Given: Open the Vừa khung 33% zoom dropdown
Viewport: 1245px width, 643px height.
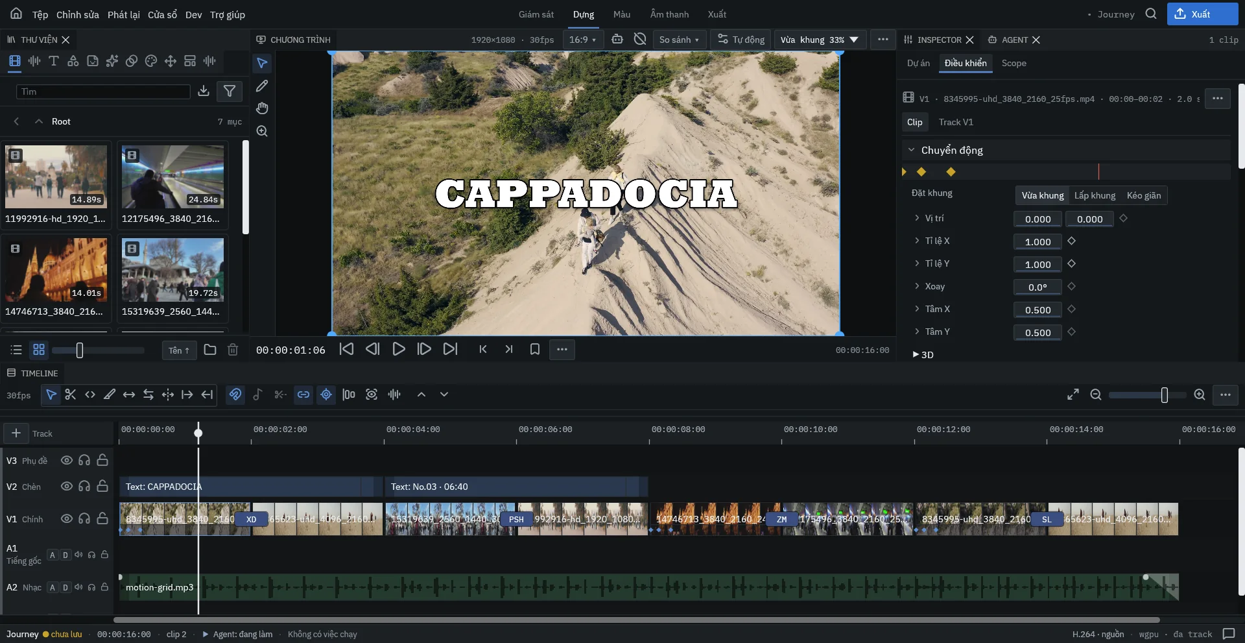Looking at the screenshot, I should tap(819, 40).
